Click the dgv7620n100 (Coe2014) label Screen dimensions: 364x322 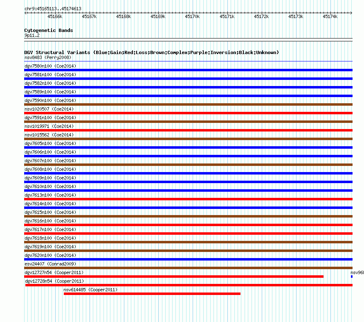(50, 255)
